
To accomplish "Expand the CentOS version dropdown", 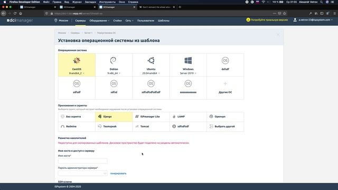I will [x=77, y=73].
